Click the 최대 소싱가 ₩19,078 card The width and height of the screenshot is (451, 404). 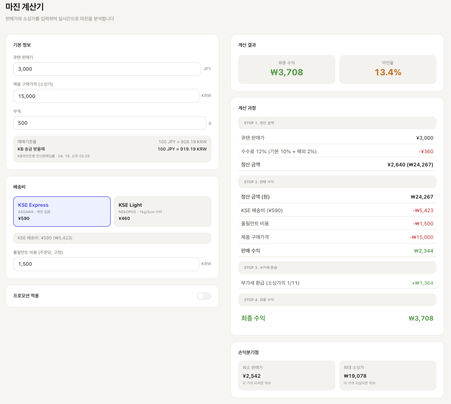pyautogui.click(x=388, y=375)
